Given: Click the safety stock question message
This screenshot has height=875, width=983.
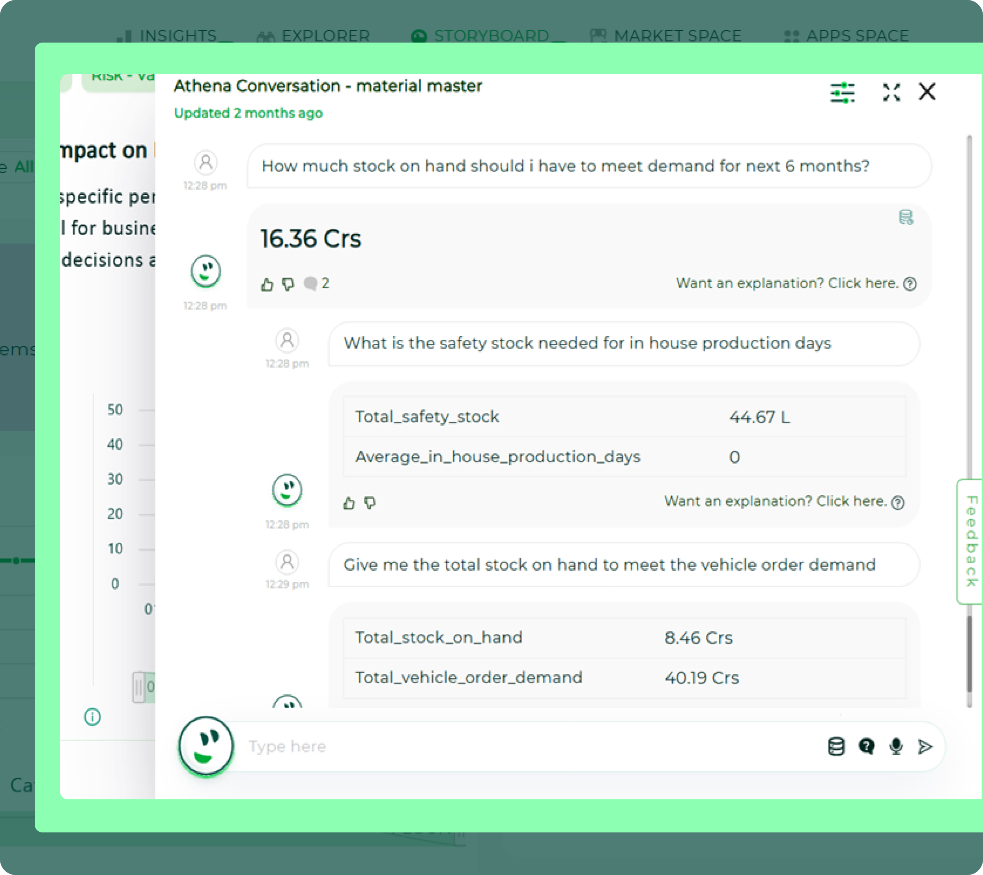Looking at the screenshot, I should pyautogui.click(x=624, y=343).
